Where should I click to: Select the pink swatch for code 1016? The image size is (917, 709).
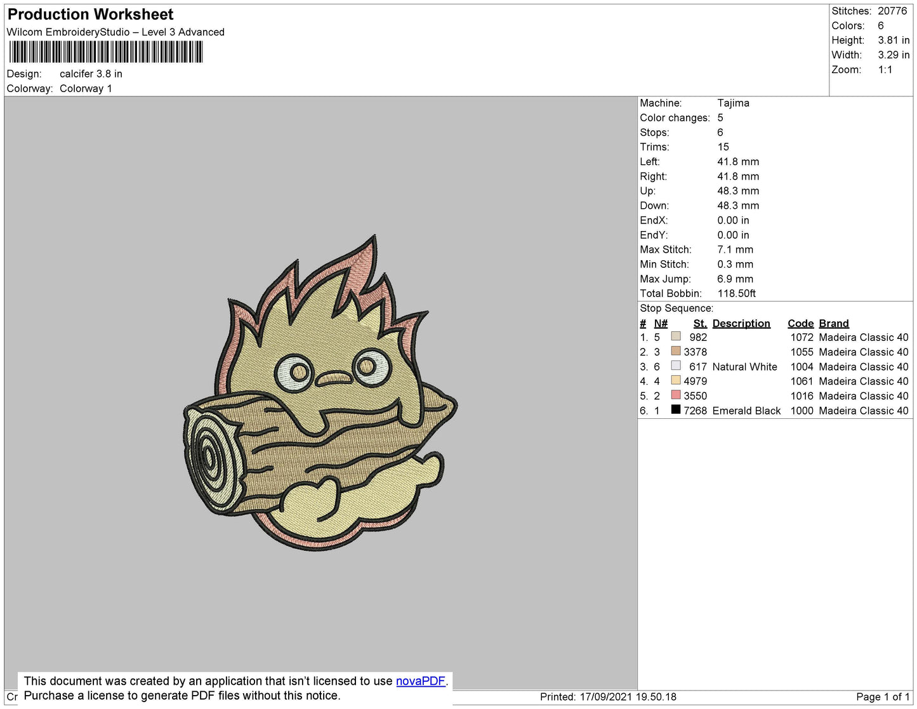point(676,395)
